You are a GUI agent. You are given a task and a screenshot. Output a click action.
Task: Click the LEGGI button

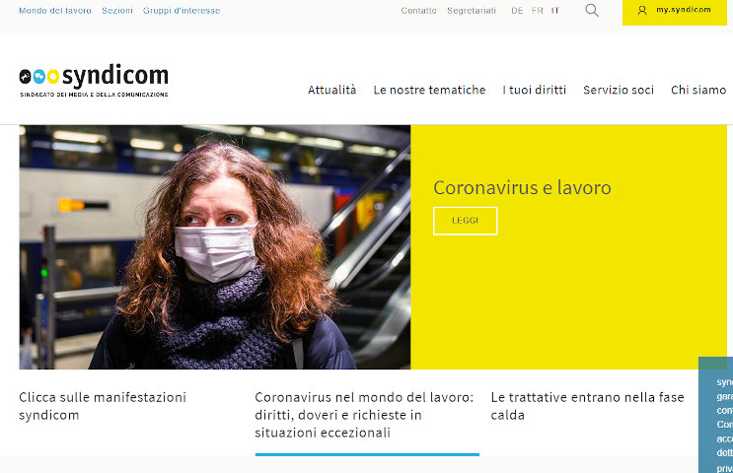(x=465, y=221)
